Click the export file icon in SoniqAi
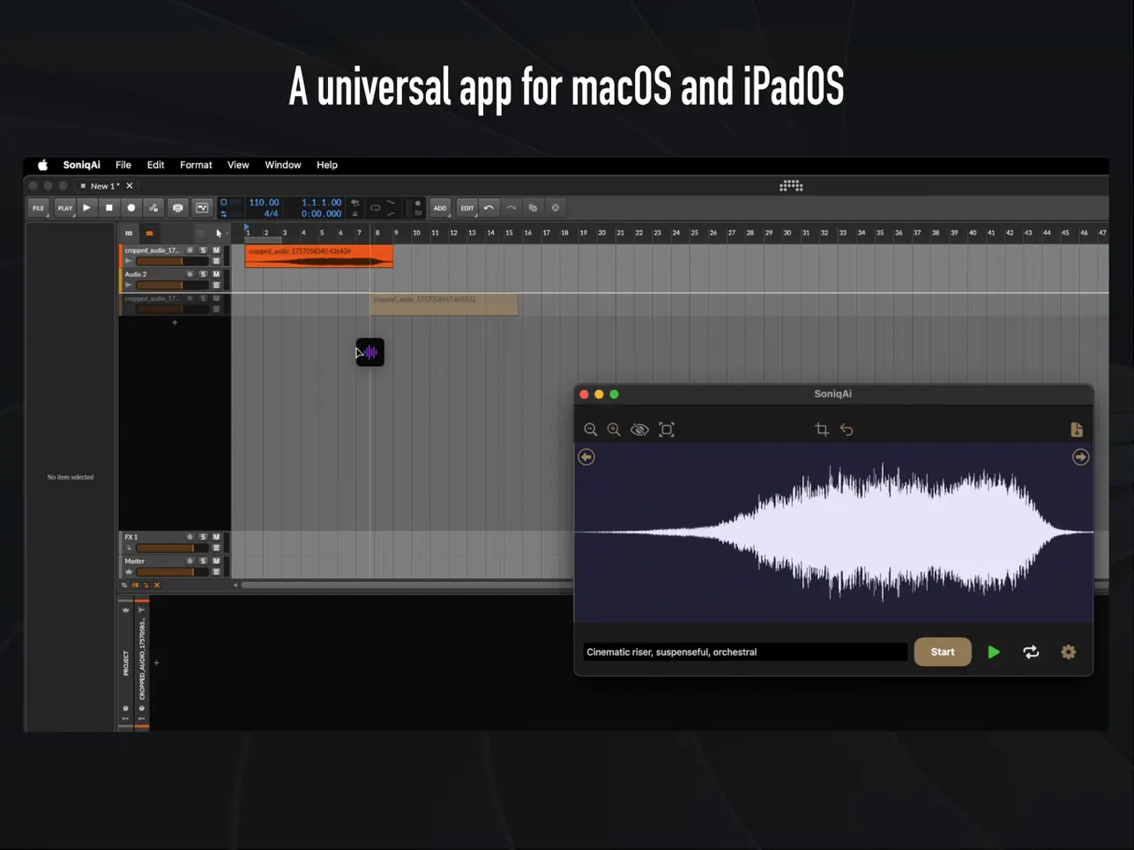The width and height of the screenshot is (1134, 850). [1077, 429]
